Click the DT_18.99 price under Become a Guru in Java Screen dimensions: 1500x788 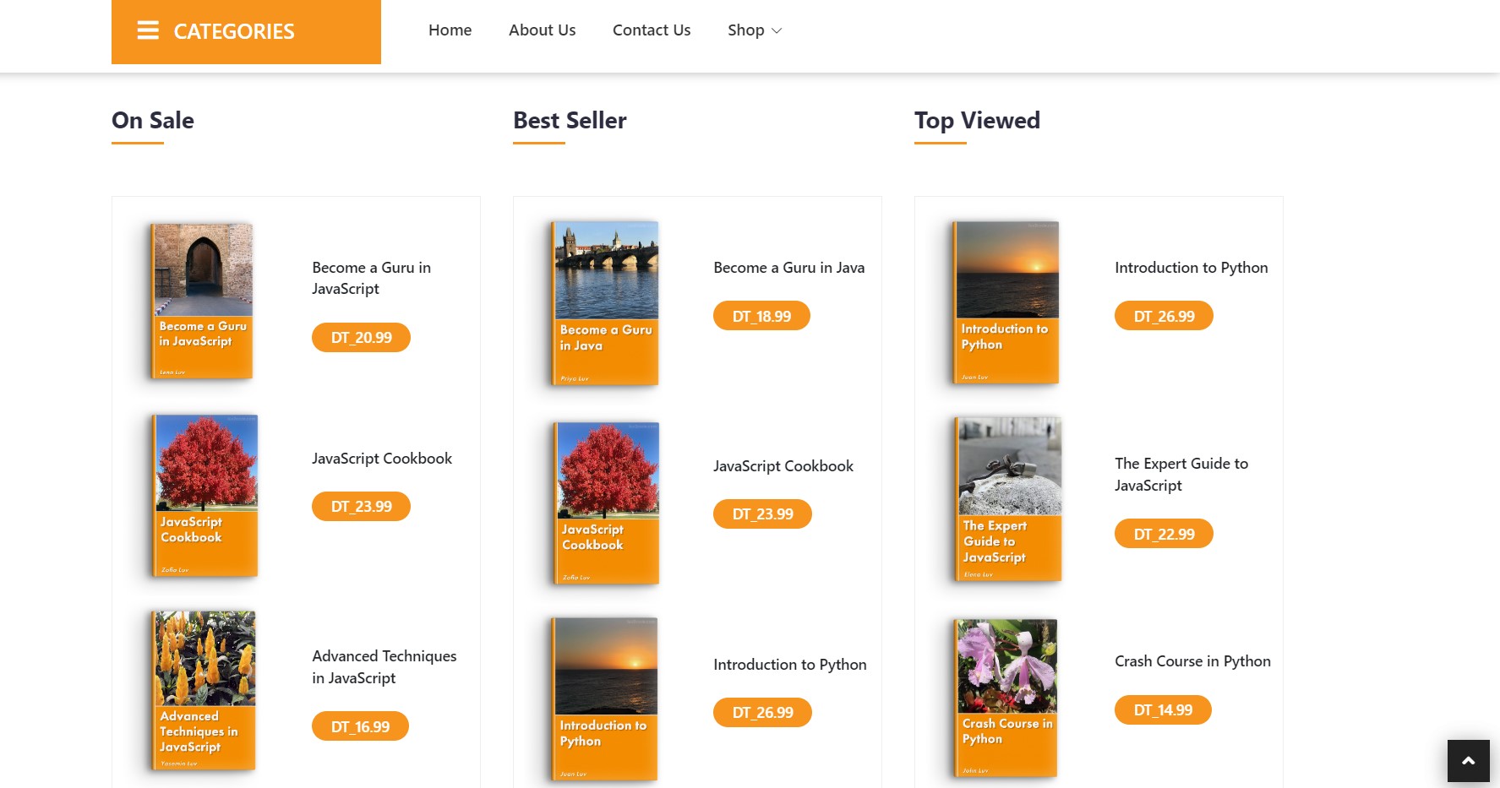(761, 315)
